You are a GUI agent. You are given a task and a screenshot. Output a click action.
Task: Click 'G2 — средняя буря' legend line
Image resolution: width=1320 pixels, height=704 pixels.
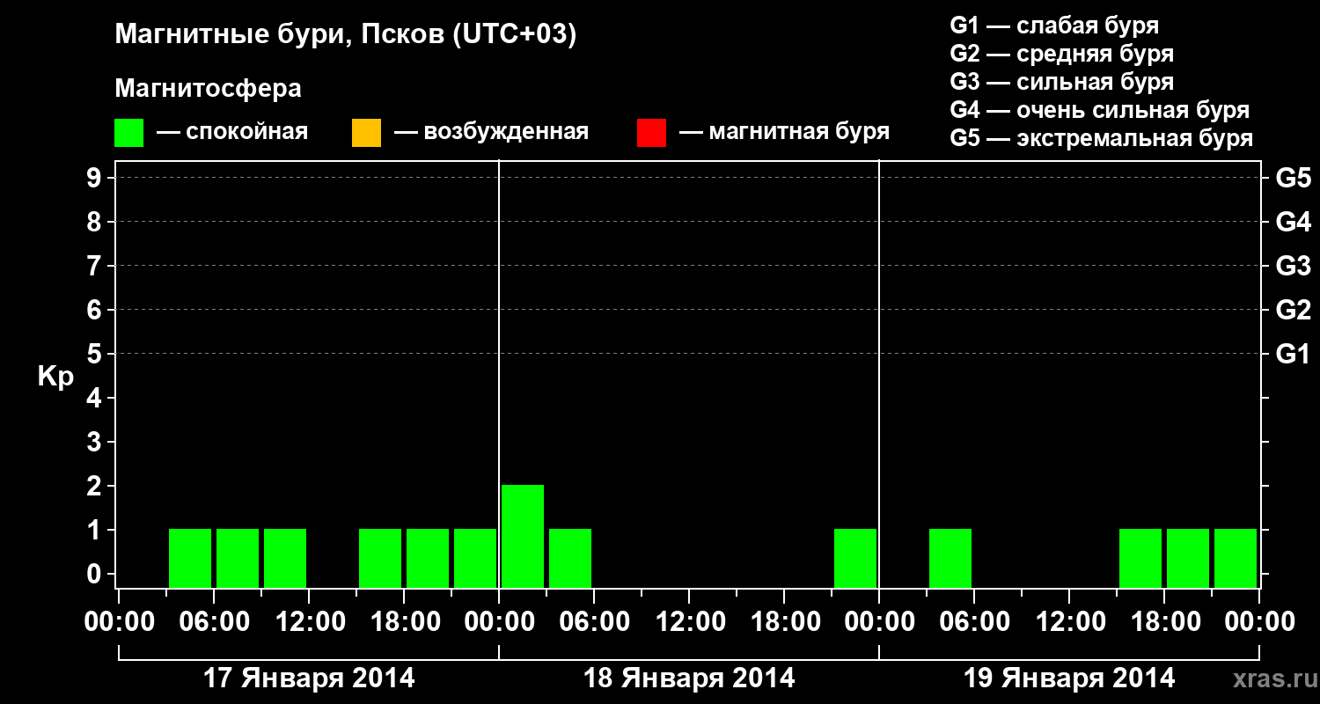tap(1061, 54)
